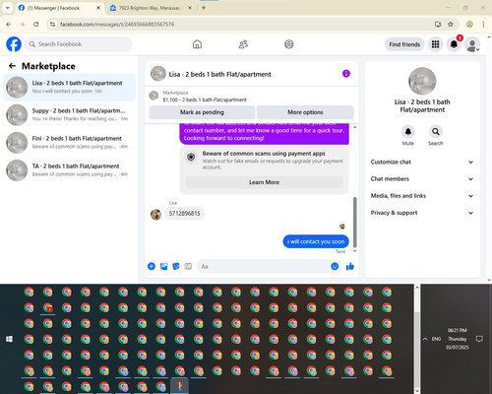
Task: Open the notifications bell in header
Action: pos(454,44)
